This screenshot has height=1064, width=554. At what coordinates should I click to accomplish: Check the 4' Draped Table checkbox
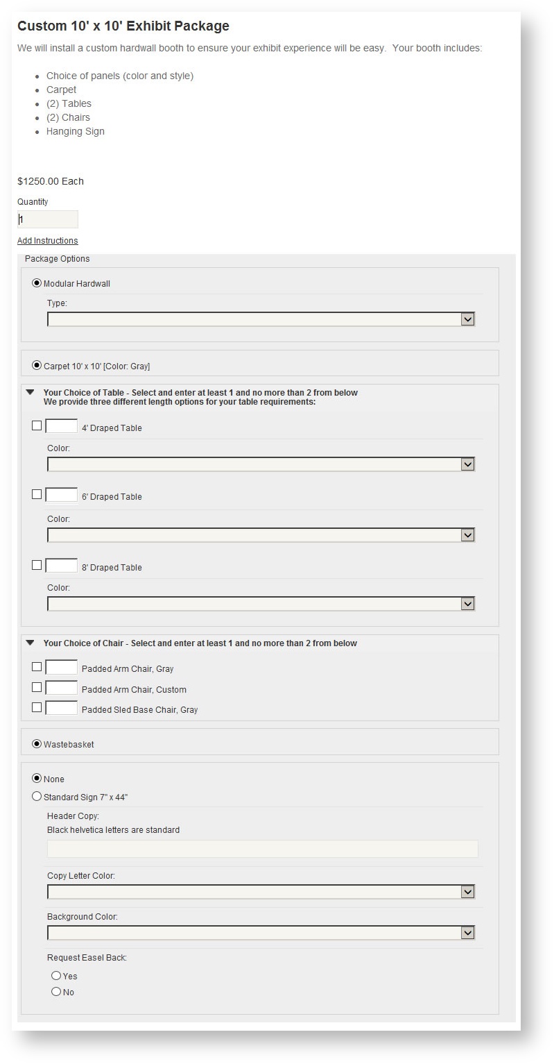[x=37, y=426]
